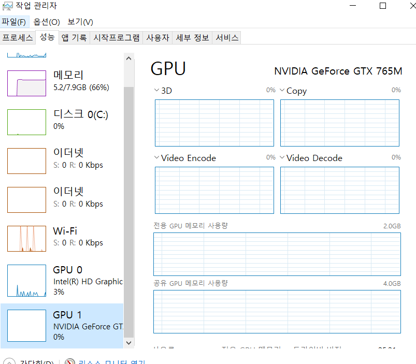Click the resource monitor icon at bottom
This screenshot has width=416, height=364.
tap(70, 361)
